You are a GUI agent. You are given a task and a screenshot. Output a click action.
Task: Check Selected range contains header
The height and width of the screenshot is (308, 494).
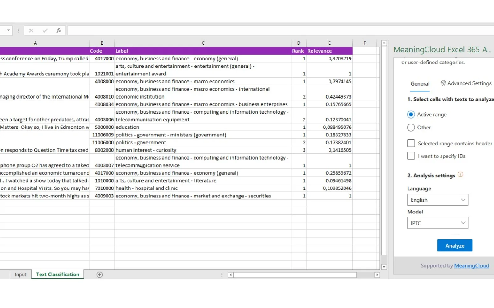pos(411,143)
